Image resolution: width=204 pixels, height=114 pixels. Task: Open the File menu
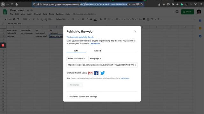(x=11, y=14)
